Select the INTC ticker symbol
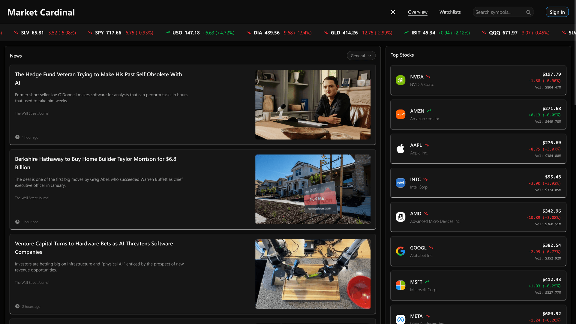 415,179
